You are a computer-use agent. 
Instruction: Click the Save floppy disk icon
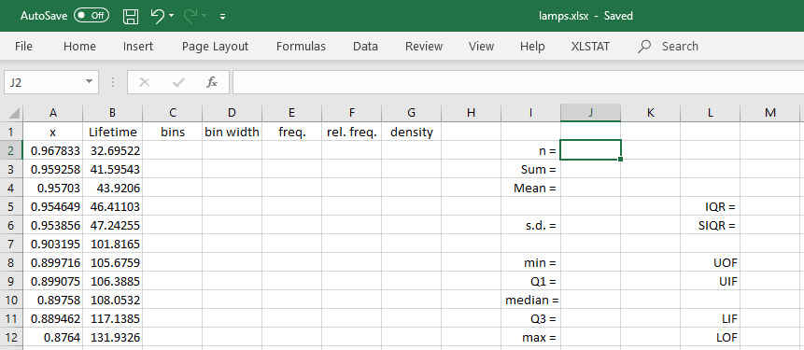(131, 16)
